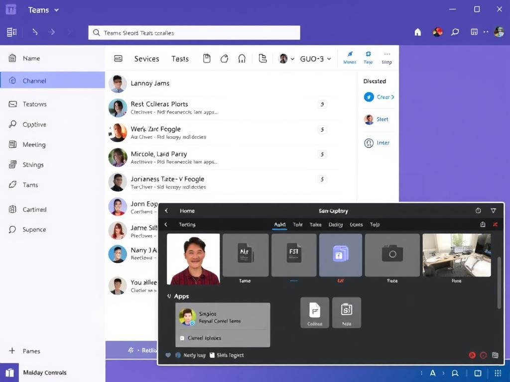Screen dimensions: 510x382
Task: Open the header ellipsis menu
Action: 486,32
